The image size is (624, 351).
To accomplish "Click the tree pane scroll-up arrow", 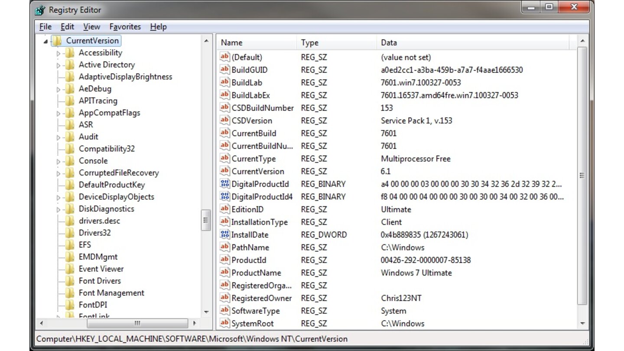I will click(x=206, y=41).
